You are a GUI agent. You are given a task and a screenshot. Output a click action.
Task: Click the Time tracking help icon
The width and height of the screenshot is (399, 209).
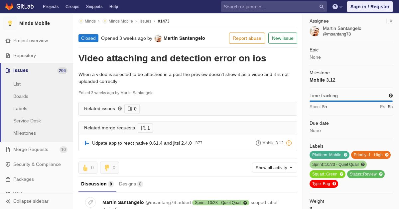tap(391, 96)
